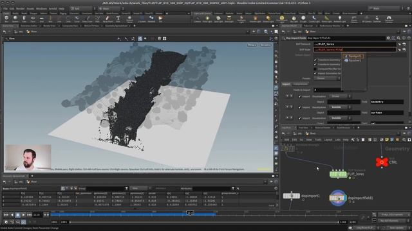
Task: Select the Grid shelf tool
Action: [x=41, y=19]
